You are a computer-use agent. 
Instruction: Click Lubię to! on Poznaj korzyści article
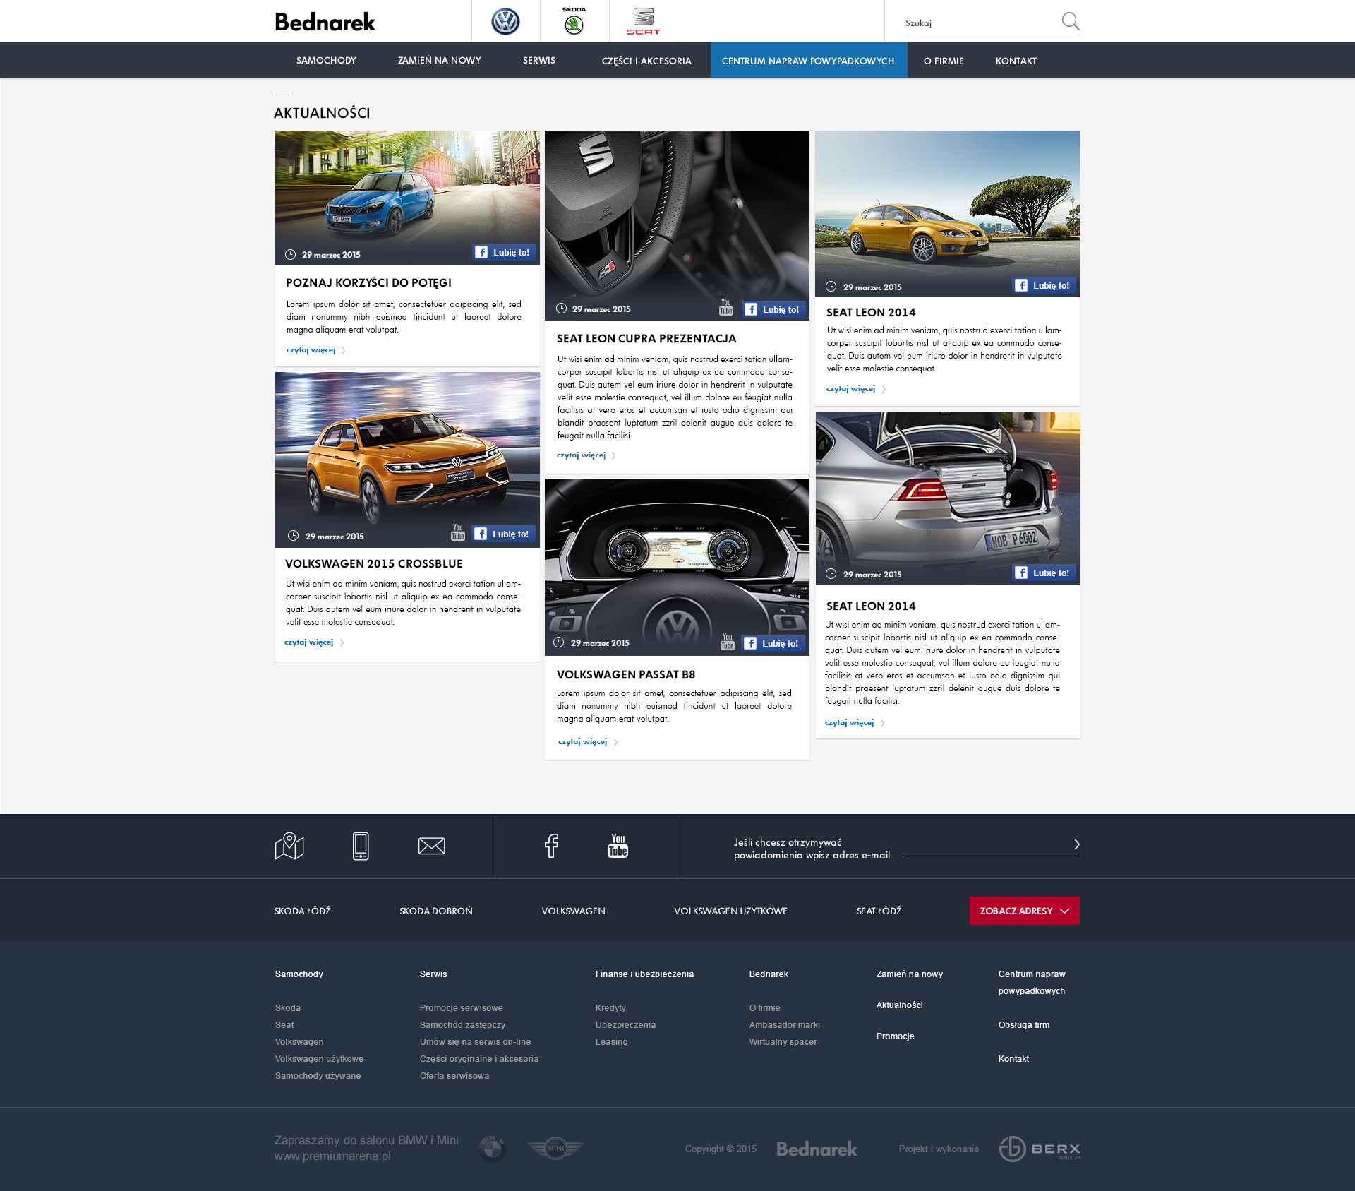click(x=503, y=253)
